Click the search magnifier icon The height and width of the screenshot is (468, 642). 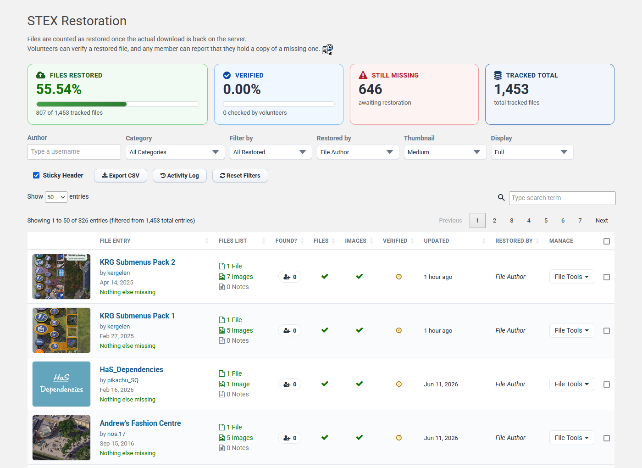point(501,198)
